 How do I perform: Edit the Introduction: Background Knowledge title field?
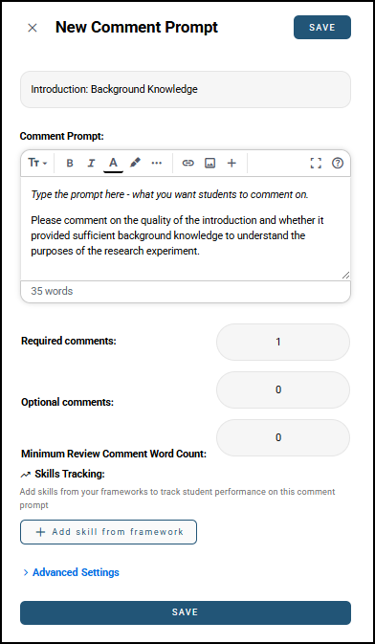[186, 90]
